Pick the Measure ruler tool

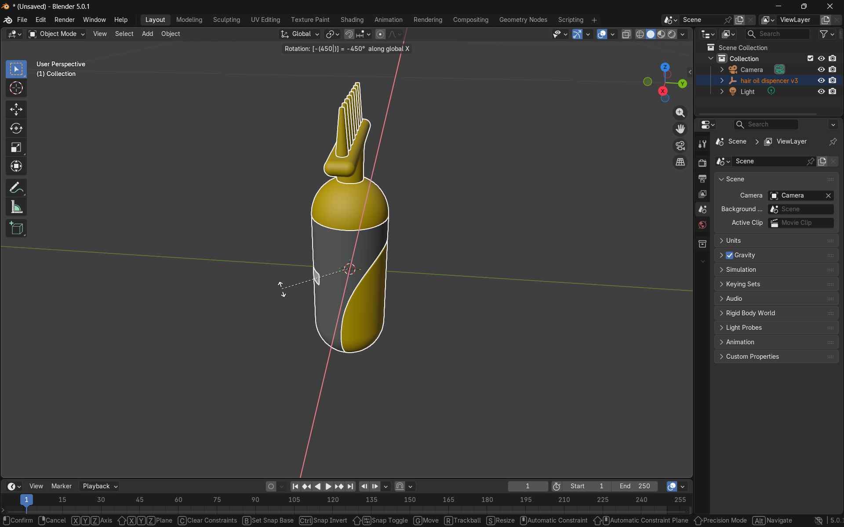click(16, 207)
